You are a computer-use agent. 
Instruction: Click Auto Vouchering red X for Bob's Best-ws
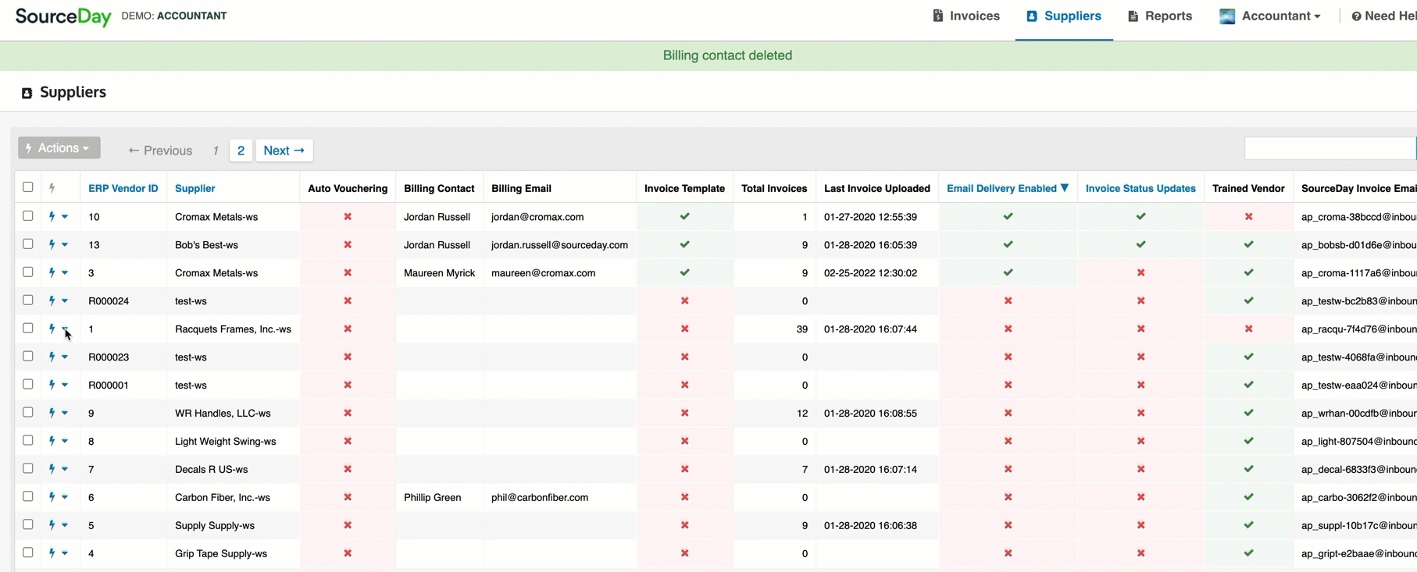pos(348,244)
